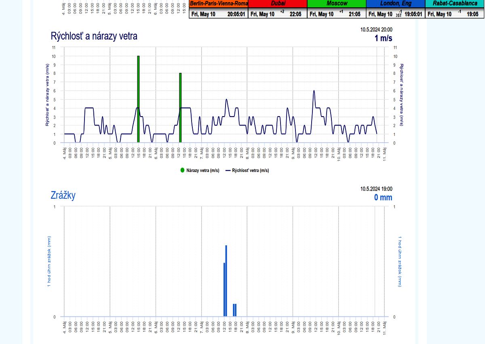The height and width of the screenshot is (344, 485).
Task: Click the 6 m/s wind speed peak
Action: click(x=314, y=91)
